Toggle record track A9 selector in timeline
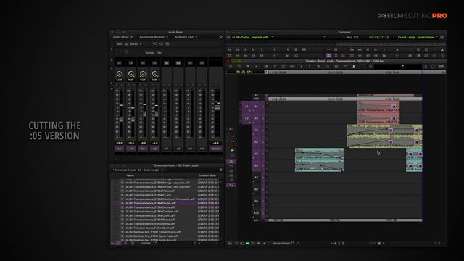 [x=256, y=202]
